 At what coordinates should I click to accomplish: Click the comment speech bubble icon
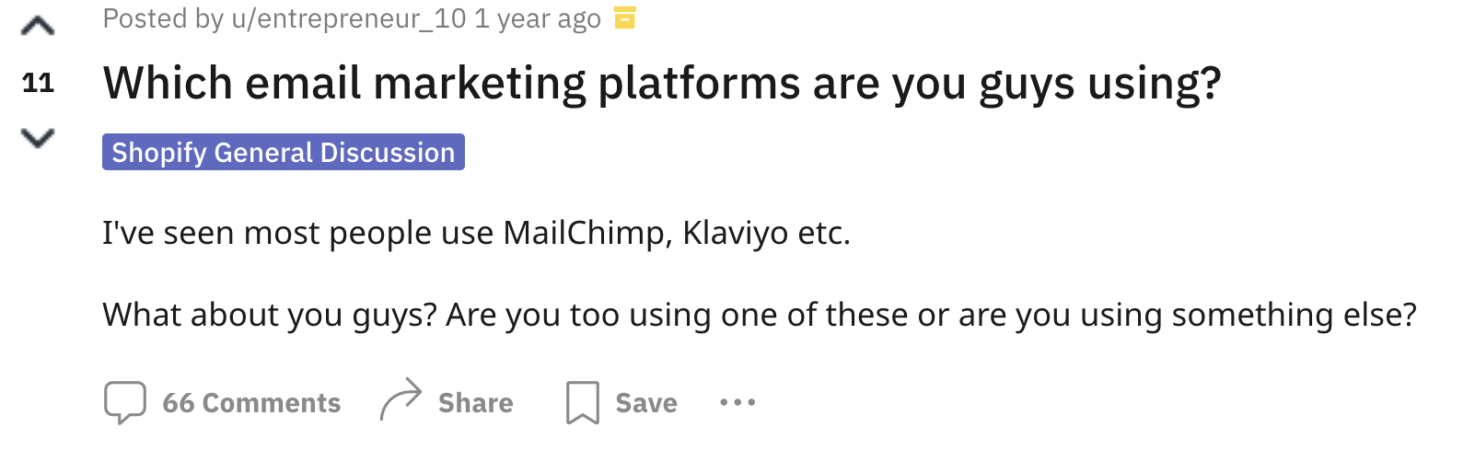(125, 402)
